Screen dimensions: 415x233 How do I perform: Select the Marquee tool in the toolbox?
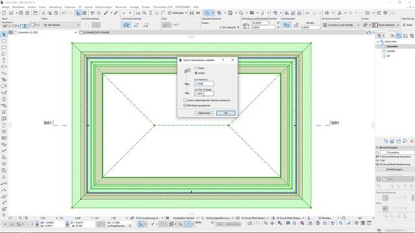pyautogui.click(x=4, y=41)
